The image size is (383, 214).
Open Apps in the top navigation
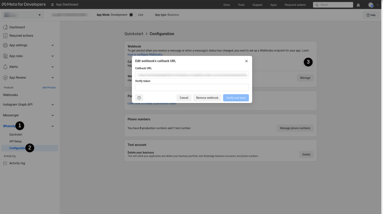273,5
